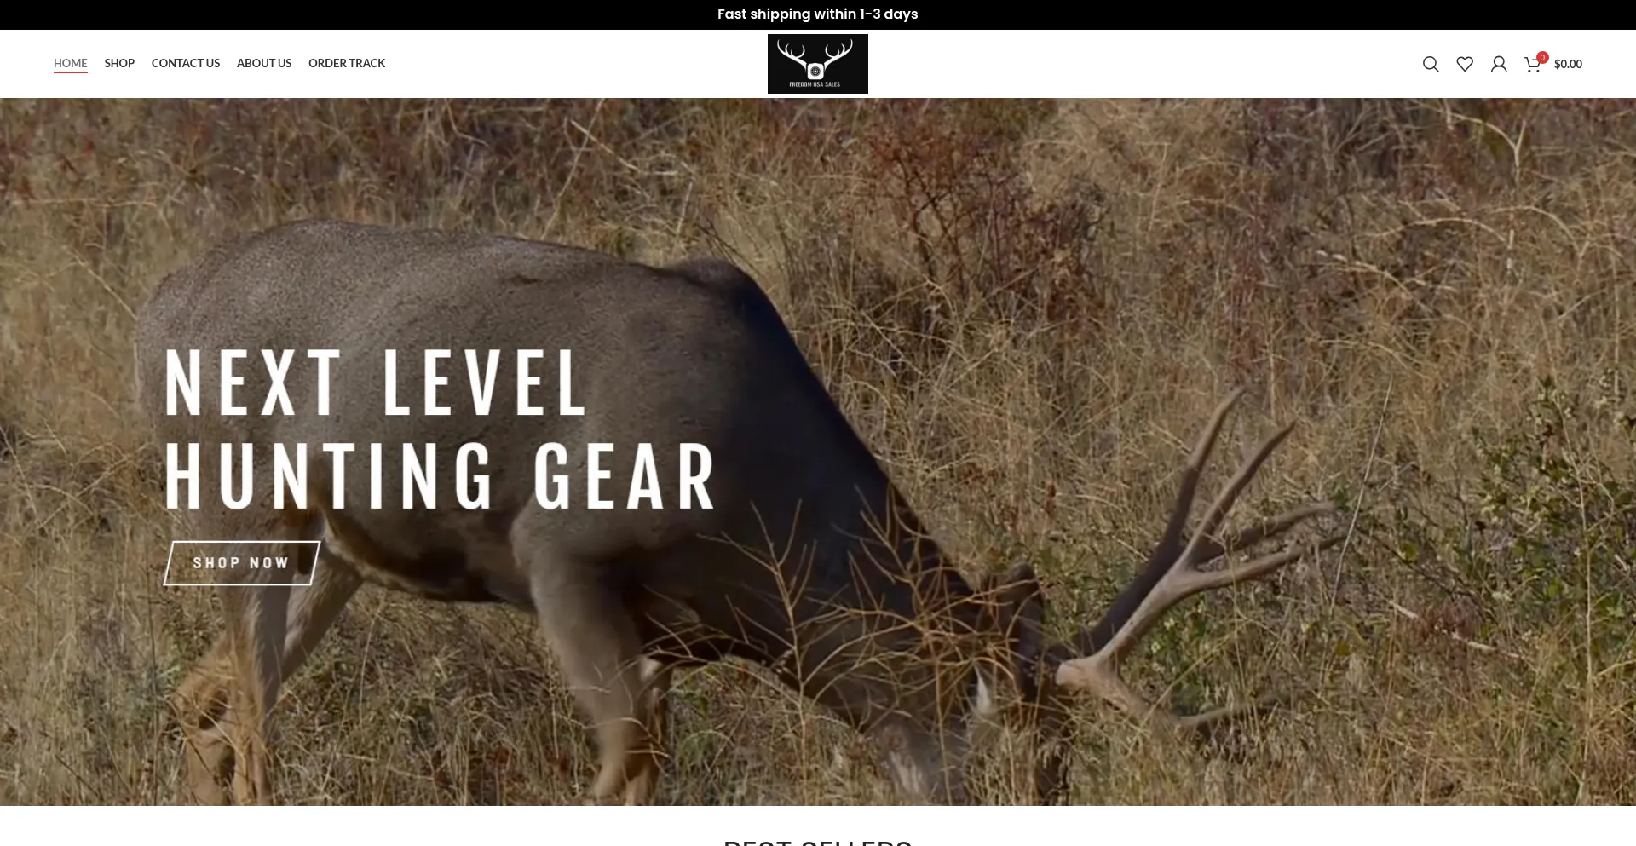The height and width of the screenshot is (846, 1636).
Task: Open the About Us page
Action: 264,63
